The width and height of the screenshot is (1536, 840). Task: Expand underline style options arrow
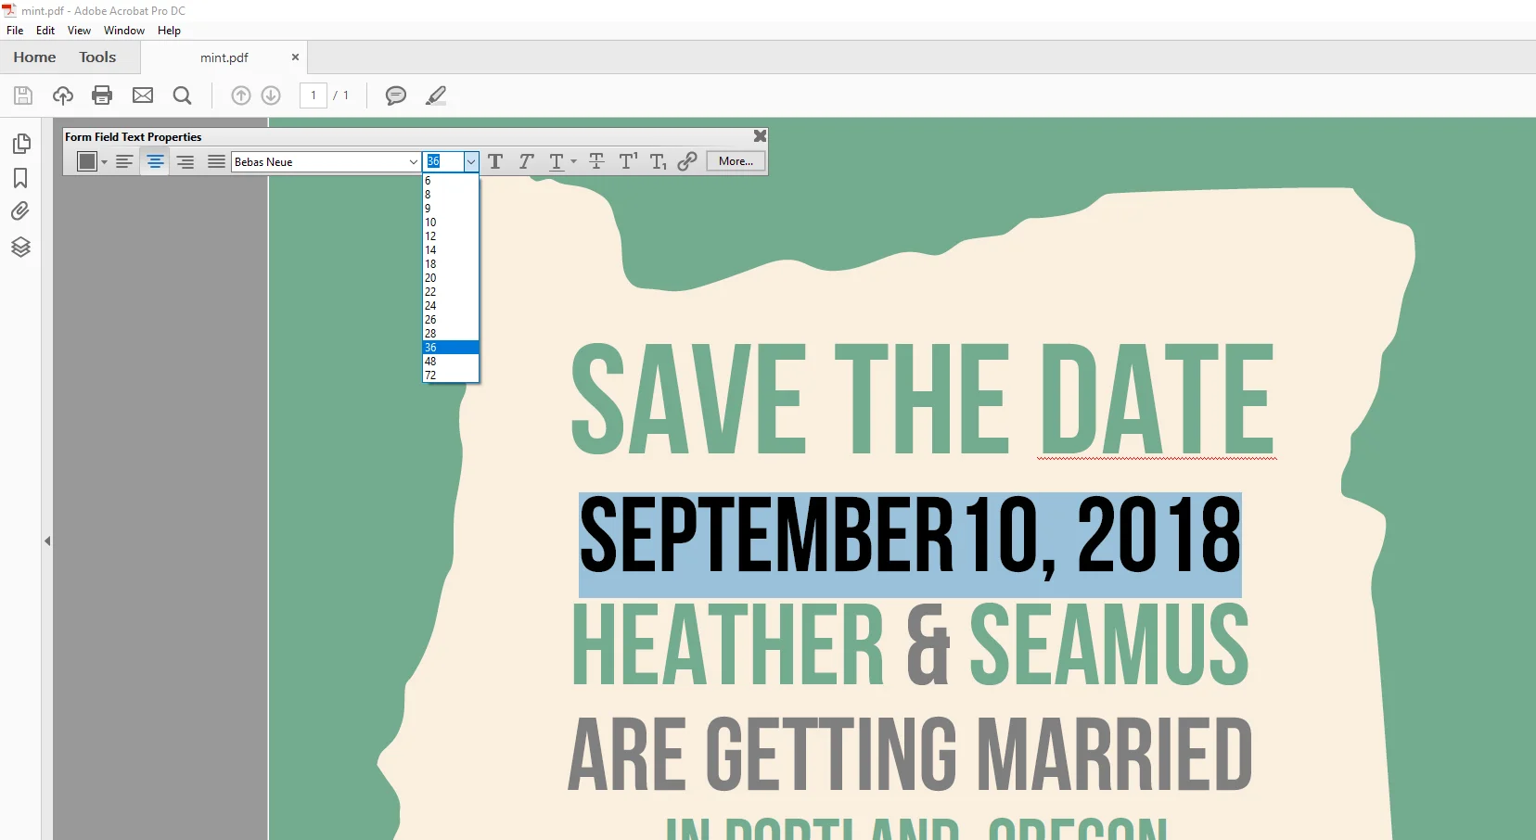[x=573, y=162]
